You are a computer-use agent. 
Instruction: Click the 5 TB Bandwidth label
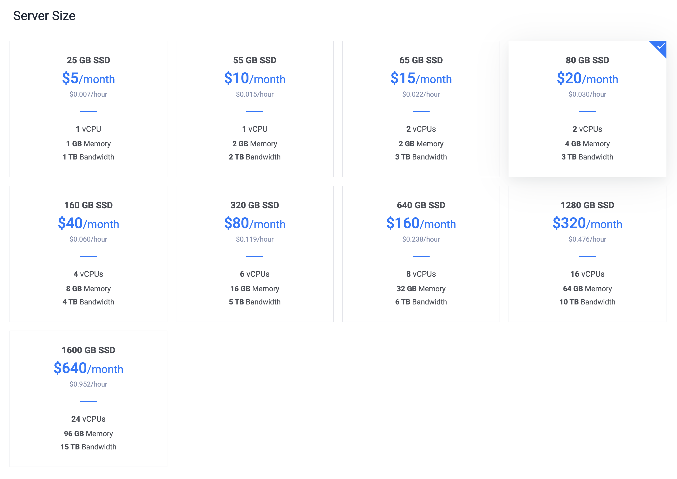255,302
